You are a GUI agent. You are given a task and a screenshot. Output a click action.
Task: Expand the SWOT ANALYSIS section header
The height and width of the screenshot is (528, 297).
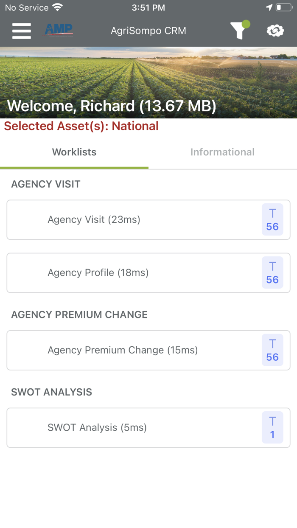(x=51, y=392)
